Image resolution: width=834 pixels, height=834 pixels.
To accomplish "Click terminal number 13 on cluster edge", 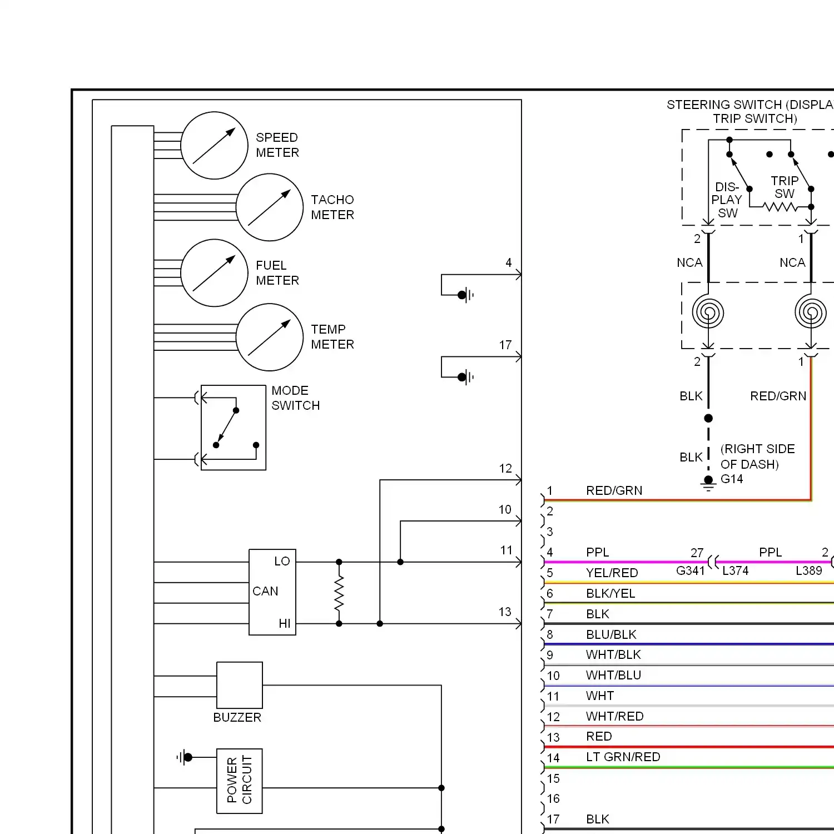I will click(x=505, y=612).
